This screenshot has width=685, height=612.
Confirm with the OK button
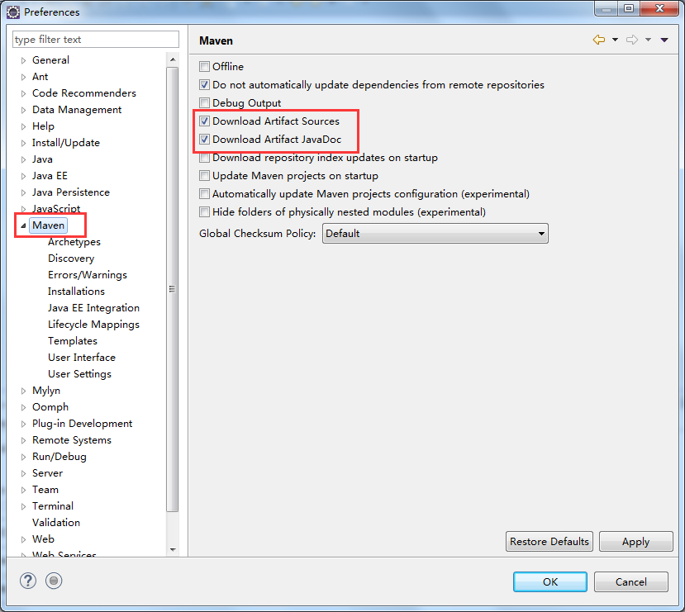[550, 582]
